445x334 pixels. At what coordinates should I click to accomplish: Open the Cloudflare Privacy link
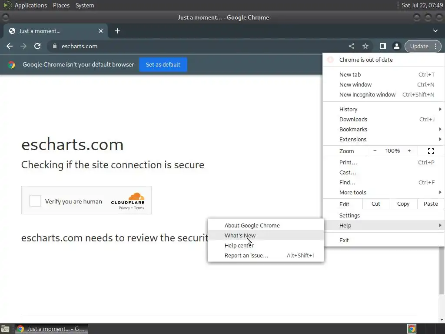pyautogui.click(x=124, y=208)
